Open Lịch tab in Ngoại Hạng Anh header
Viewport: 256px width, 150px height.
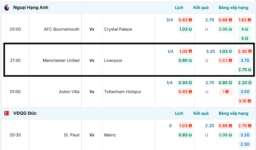tap(179, 7)
